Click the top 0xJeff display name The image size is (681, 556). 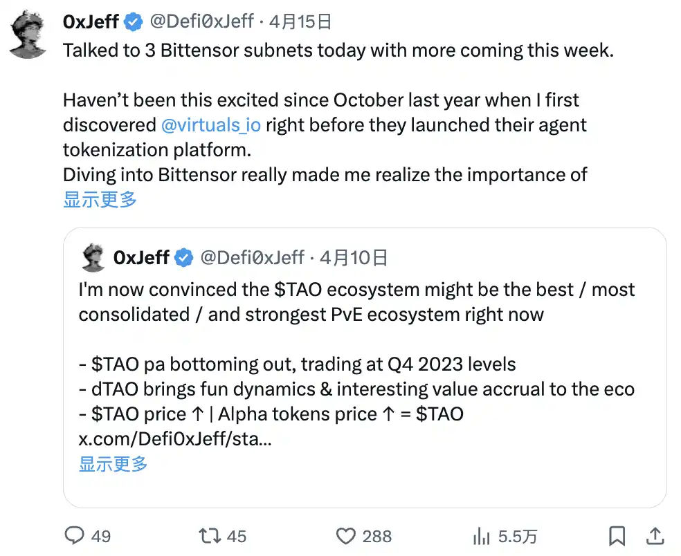coord(91,22)
